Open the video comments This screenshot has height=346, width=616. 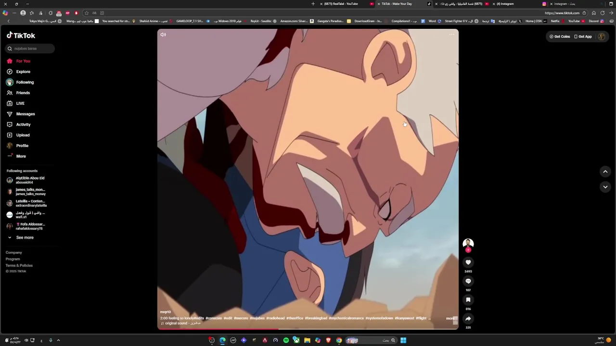pos(468,281)
